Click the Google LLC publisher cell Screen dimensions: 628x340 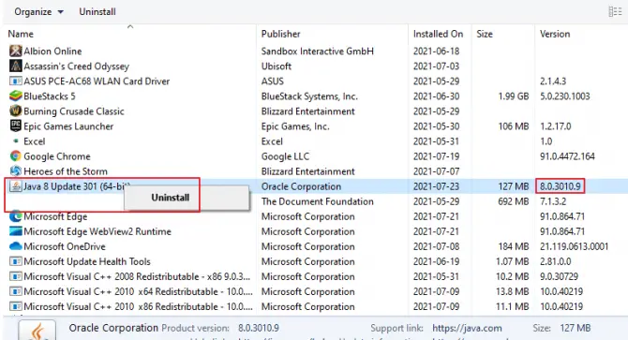pos(285,156)
